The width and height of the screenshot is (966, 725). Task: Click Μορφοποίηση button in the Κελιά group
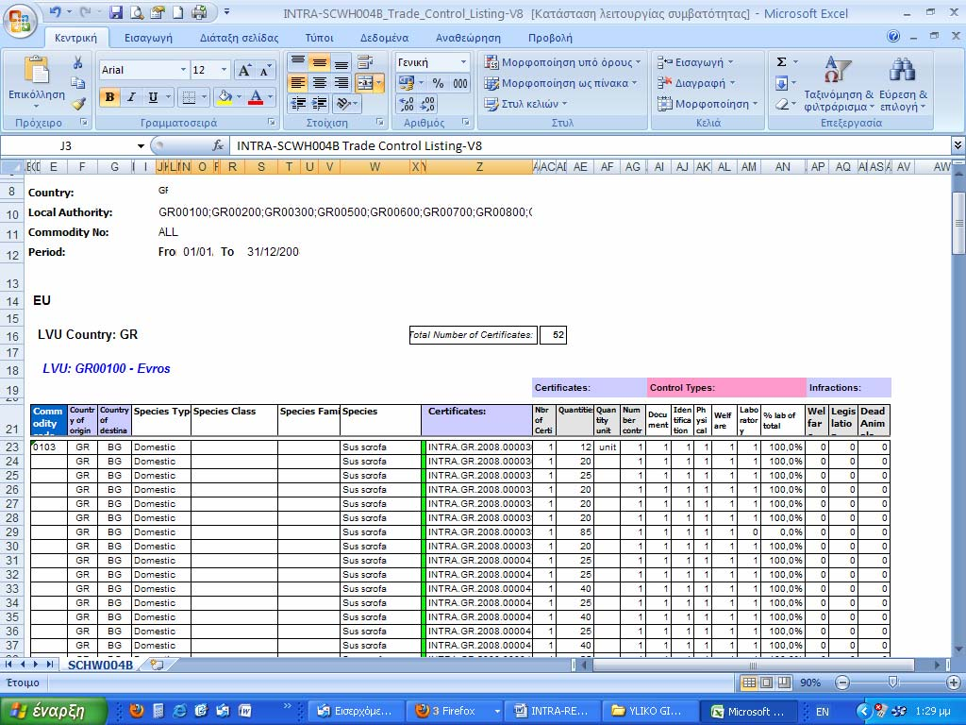click(x=708, y=104)
